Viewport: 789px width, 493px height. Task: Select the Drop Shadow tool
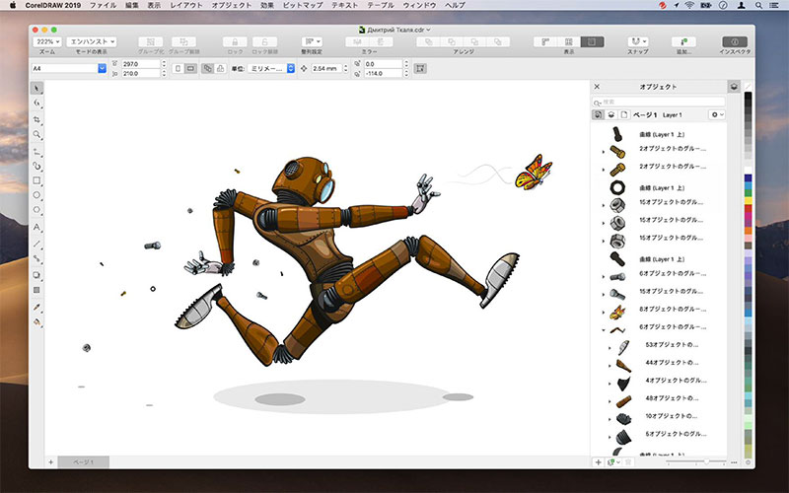pos(36,275)
